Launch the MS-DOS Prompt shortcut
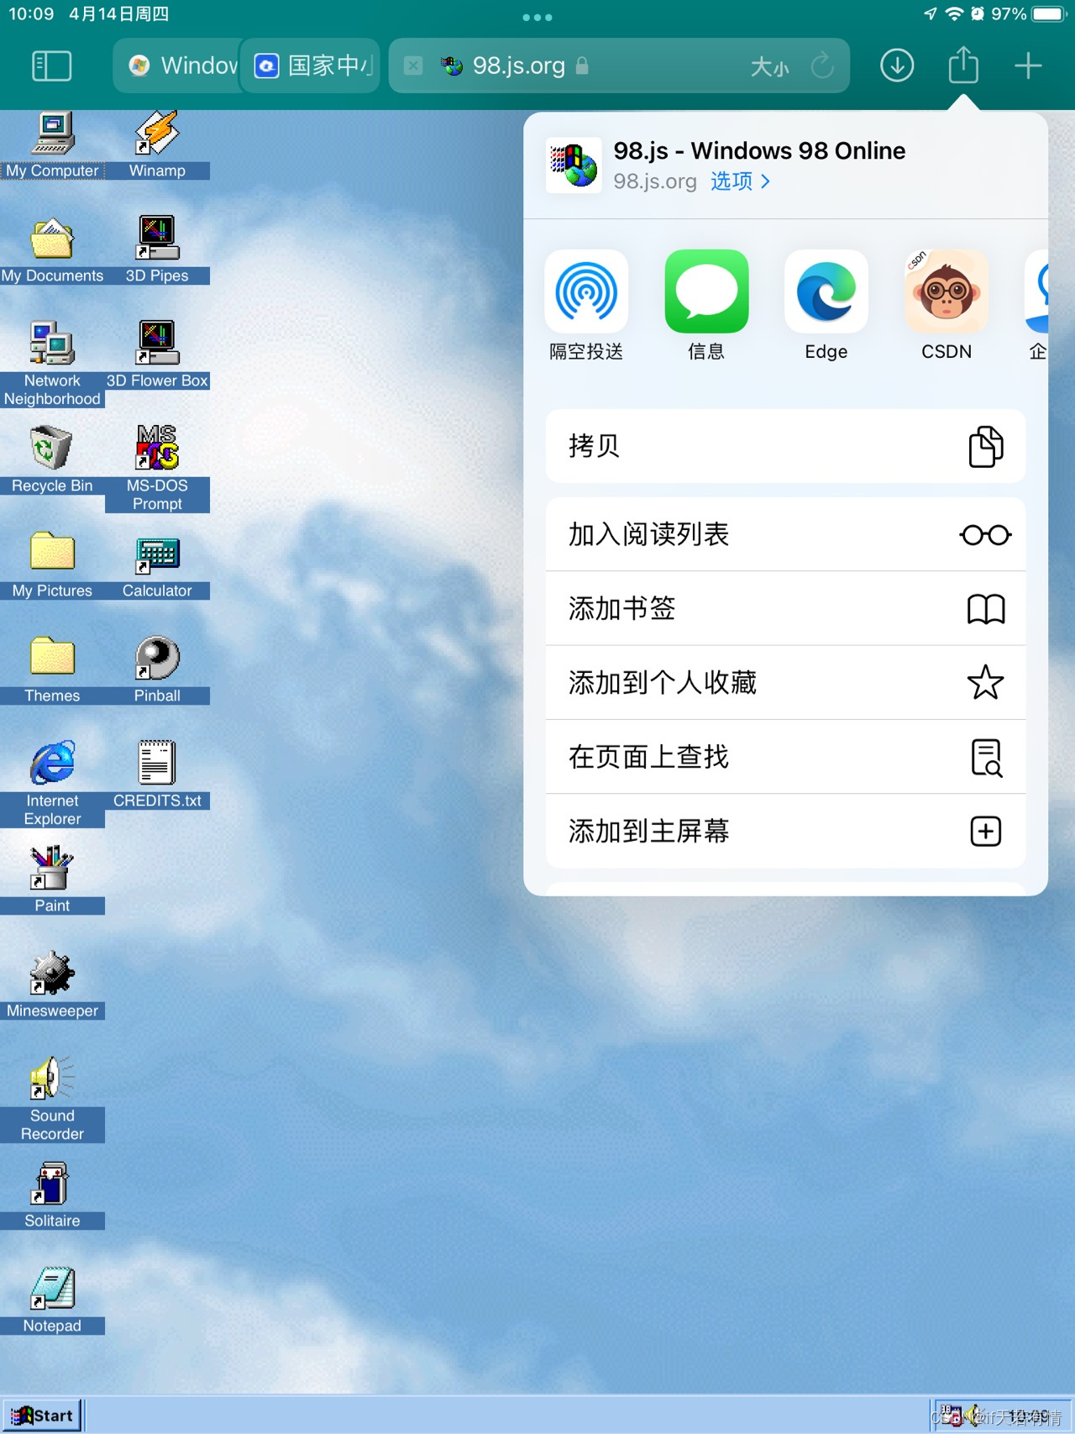 [157, 469]
